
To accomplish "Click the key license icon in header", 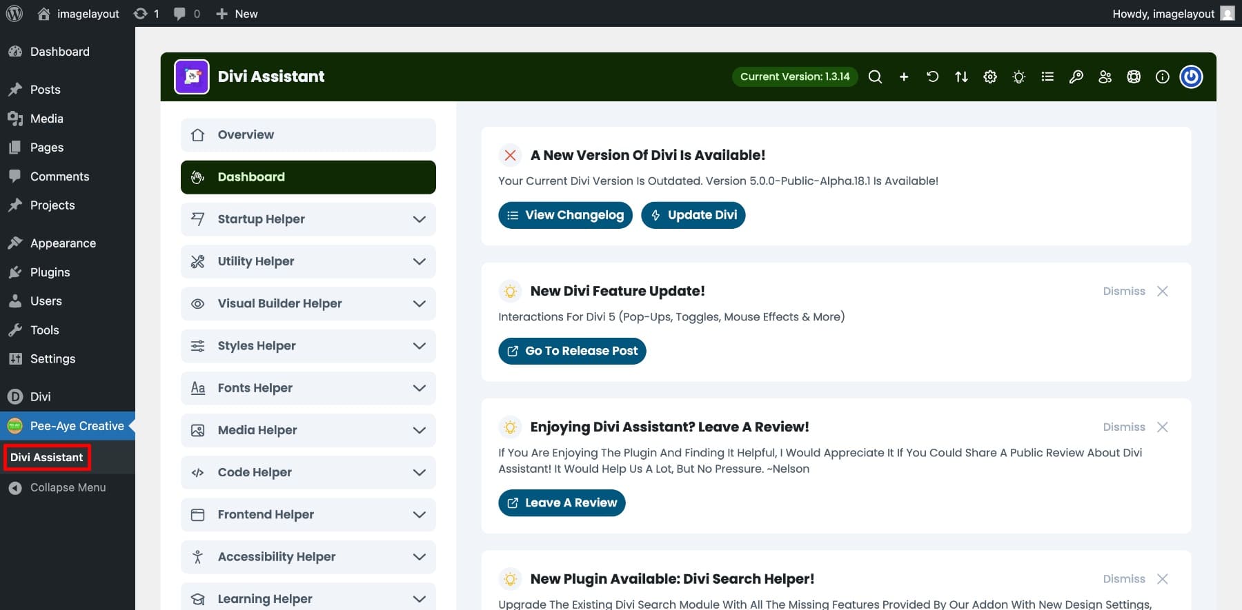I will [x=1076, y=77].
